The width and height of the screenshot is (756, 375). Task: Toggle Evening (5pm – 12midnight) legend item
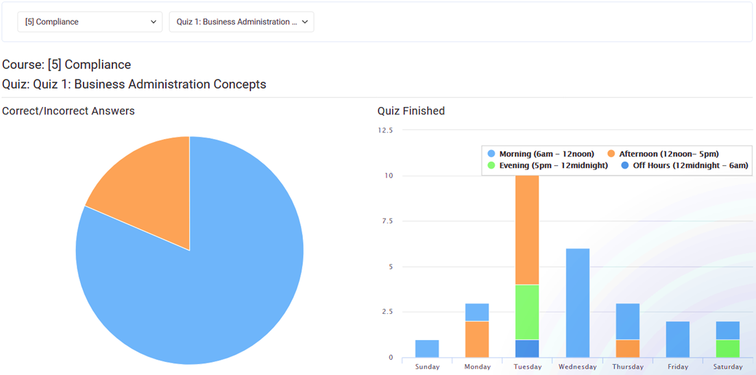click(x=547, y=165)
